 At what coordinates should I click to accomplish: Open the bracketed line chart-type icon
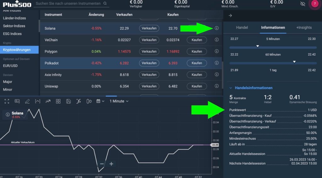tap(38, 101)
